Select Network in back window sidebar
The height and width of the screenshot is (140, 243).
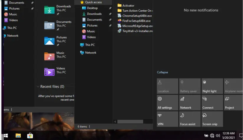coord(11,36)
